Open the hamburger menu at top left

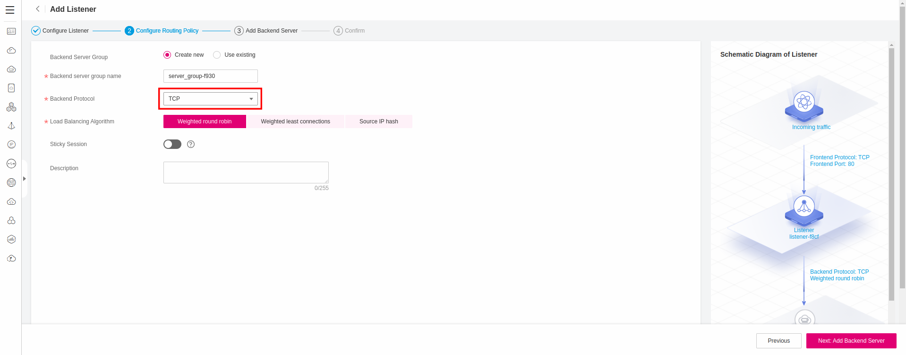click(10, 10)
